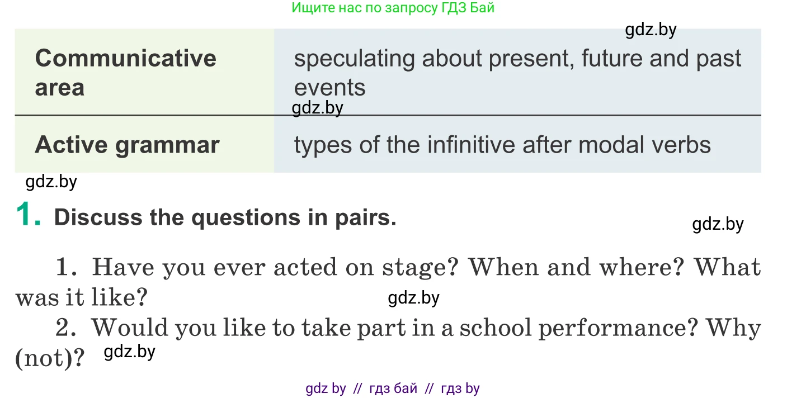Click the gdz.by watermark right of exercise heading

[718, 224]
